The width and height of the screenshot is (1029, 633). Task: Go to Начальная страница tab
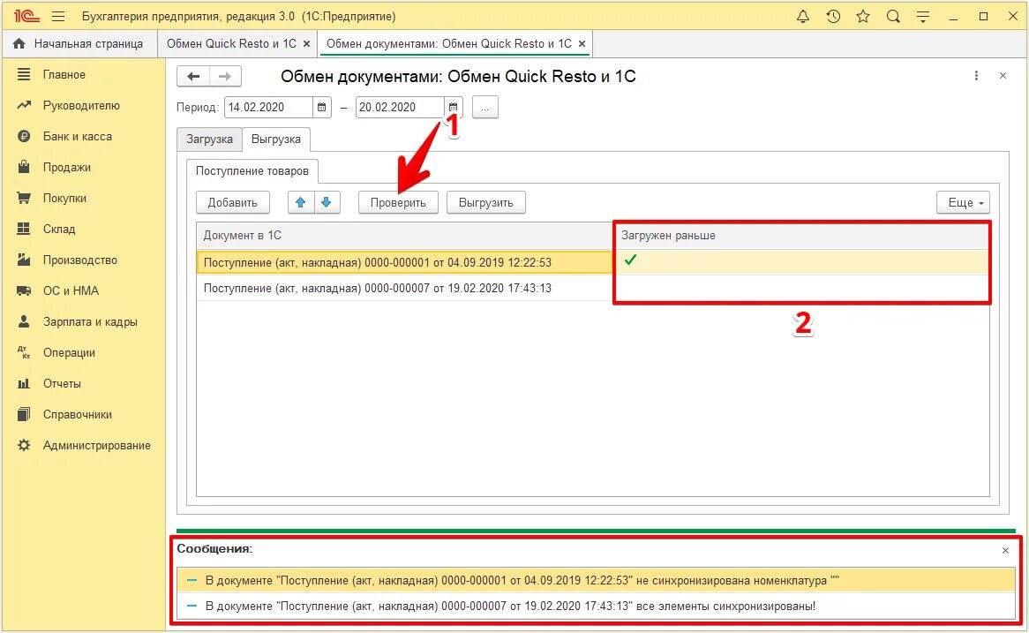(79, 44)
